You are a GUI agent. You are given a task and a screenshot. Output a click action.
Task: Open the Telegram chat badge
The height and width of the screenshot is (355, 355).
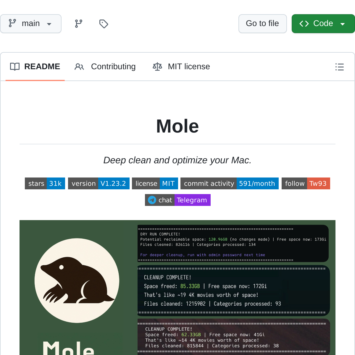(178, 200)
